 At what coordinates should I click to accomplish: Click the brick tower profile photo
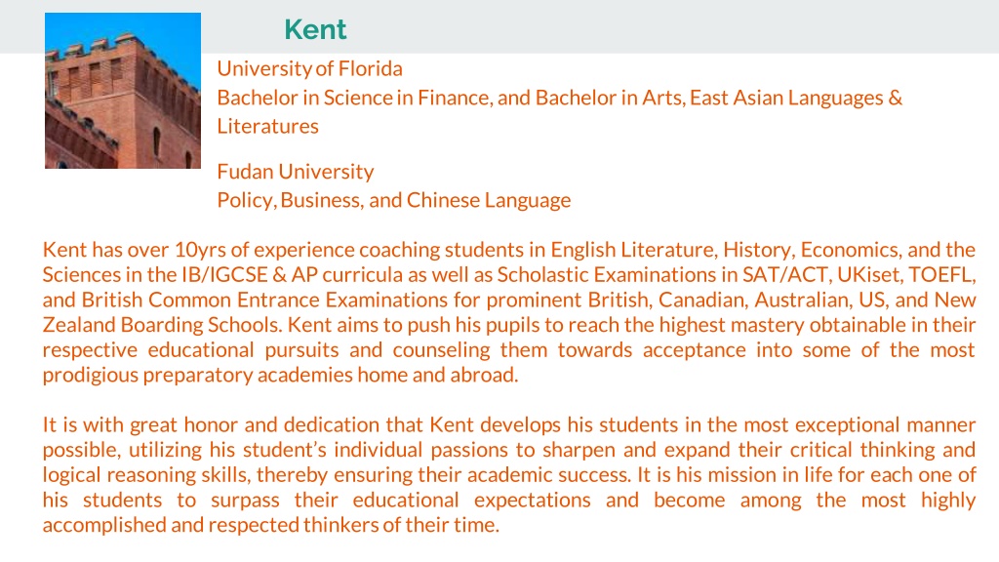(123, 91)
